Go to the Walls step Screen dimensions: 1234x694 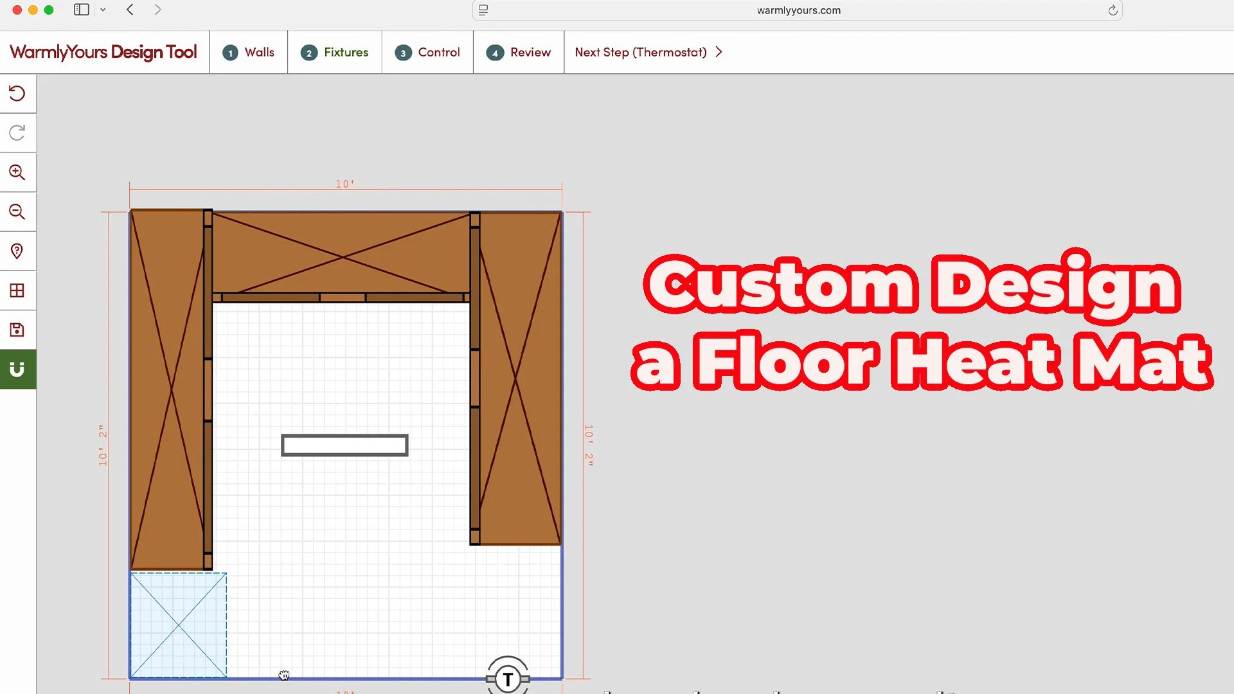coord(248,52)
